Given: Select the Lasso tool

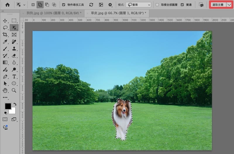Looking at the screenshot, I should (5, 28).
